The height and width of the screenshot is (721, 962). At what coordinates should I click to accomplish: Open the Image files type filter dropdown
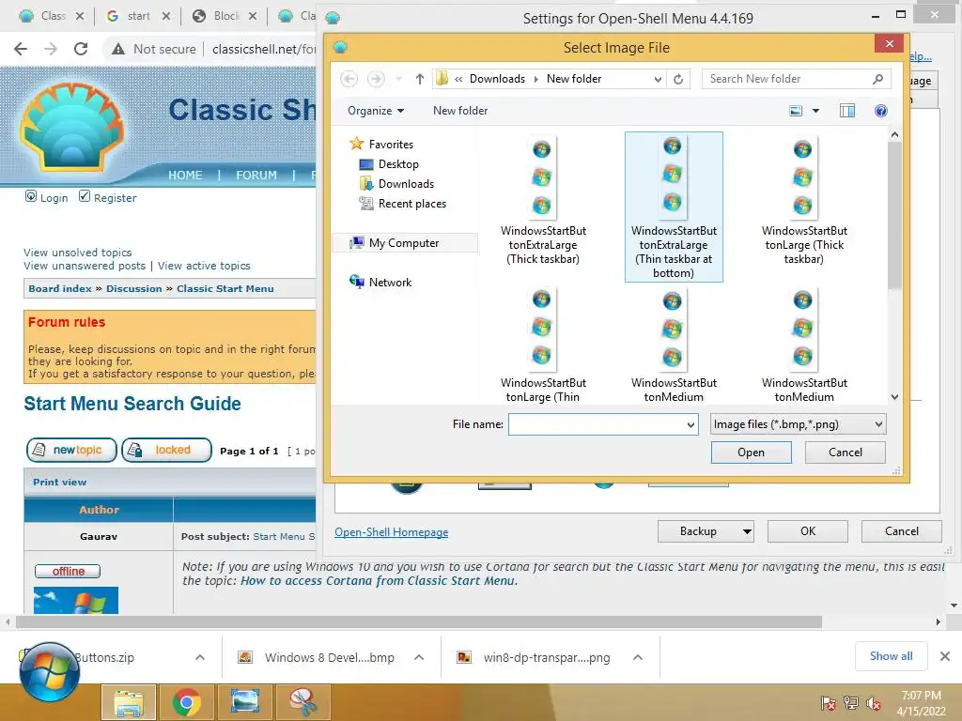[x=799, y=424]
